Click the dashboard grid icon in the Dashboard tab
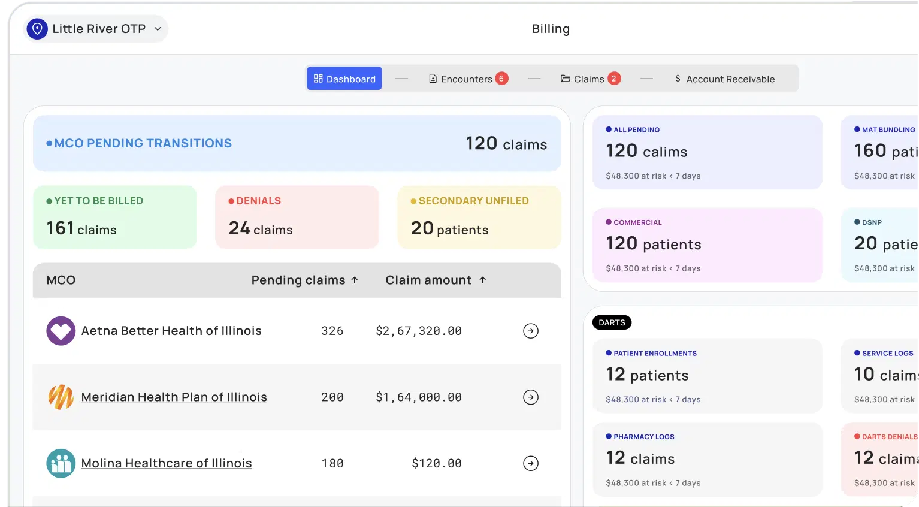 (x=318, y=79)
